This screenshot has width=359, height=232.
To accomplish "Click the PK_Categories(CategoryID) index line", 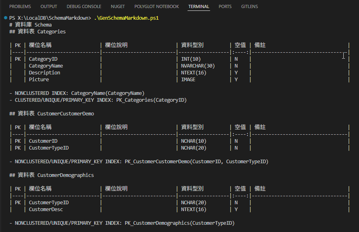I will (x=156, y=100).
